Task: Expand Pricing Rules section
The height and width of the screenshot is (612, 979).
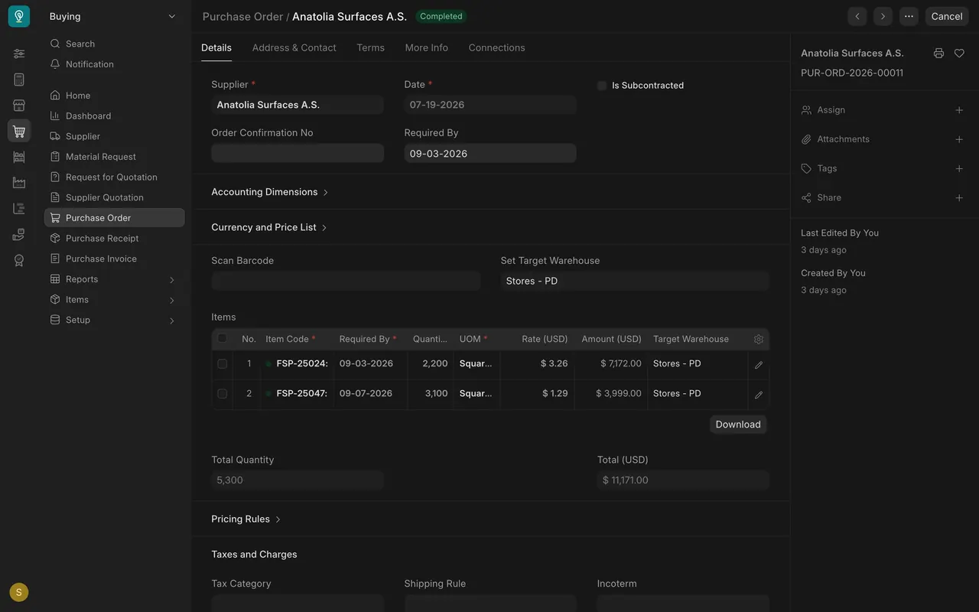Action: click(246, 519)
